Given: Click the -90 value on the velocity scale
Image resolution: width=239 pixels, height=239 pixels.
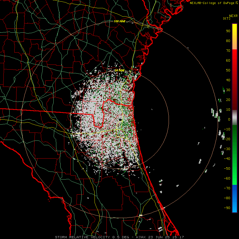Looking at the screenshot, I should pyautogui.click(x=227, y=208).
